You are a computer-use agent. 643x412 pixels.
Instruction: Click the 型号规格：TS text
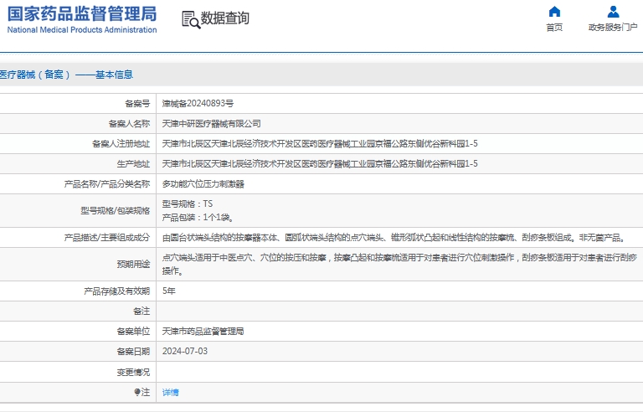click(188, 204)
